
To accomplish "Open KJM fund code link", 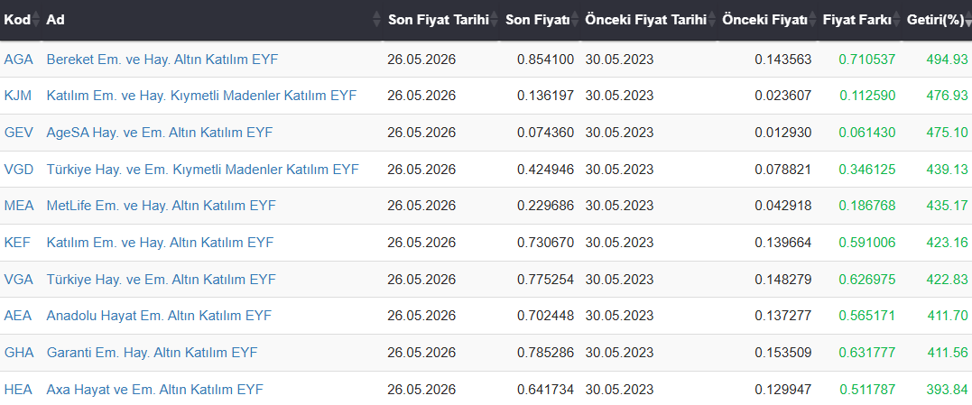I will pyautogui.click(x=17, y=96).
